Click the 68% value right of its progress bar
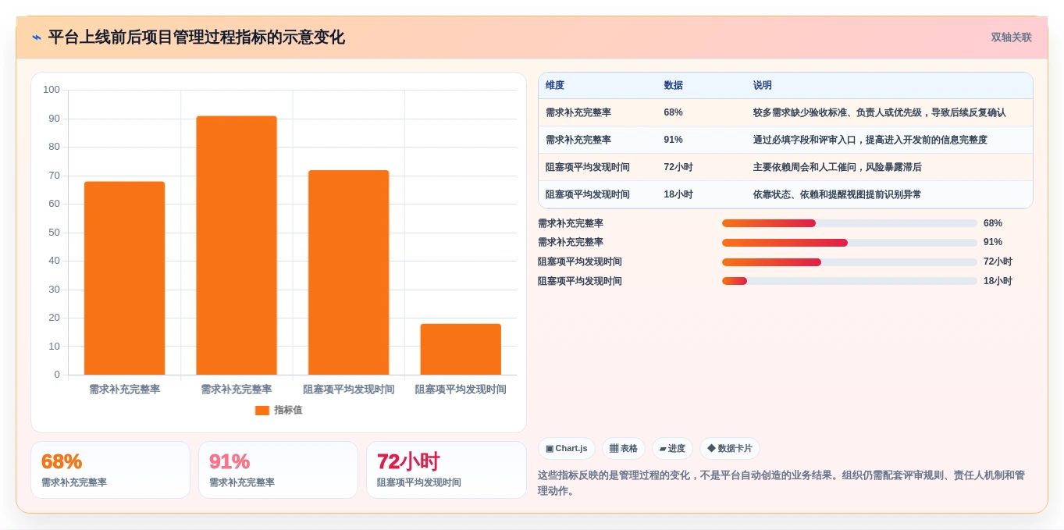The width and height of the screenshot is (1064, 530). pyautogui.click(x=993, y=223)
